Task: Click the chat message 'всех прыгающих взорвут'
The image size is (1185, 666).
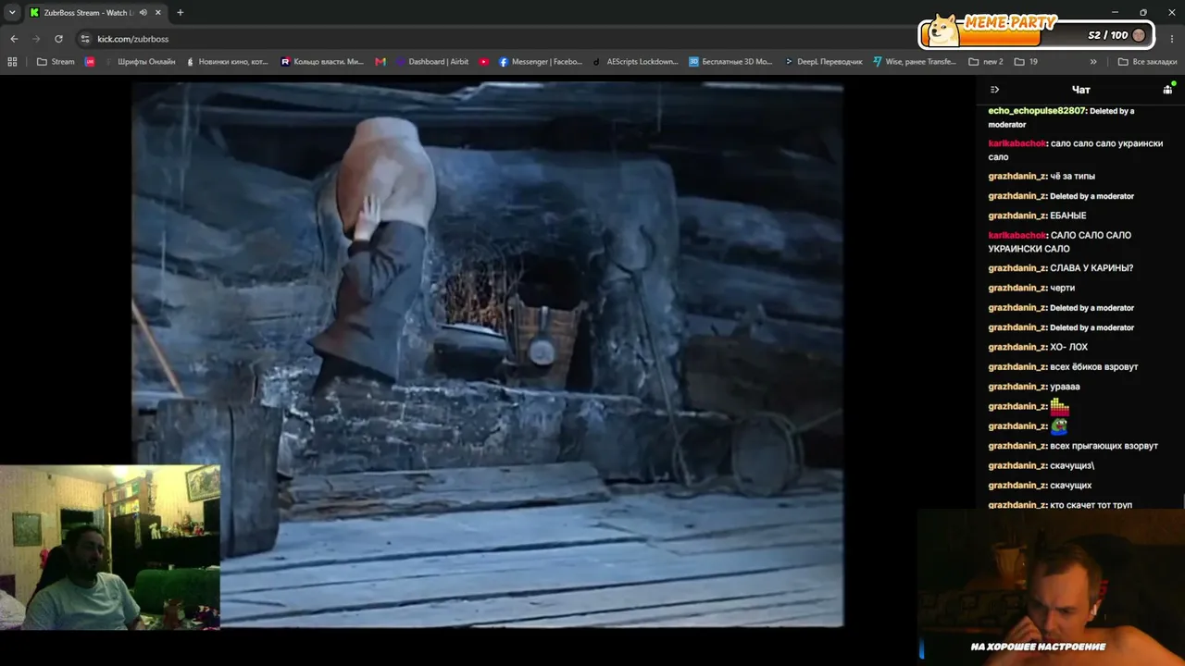Action: click(x=1104, y=446)
